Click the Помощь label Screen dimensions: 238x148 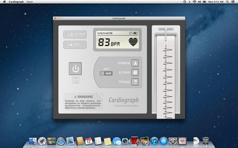click(124, 82)
